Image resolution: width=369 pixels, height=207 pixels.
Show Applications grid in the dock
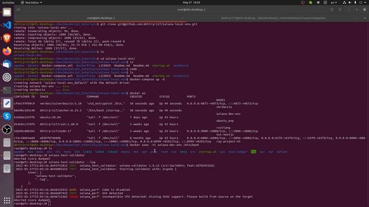(7, 201)
